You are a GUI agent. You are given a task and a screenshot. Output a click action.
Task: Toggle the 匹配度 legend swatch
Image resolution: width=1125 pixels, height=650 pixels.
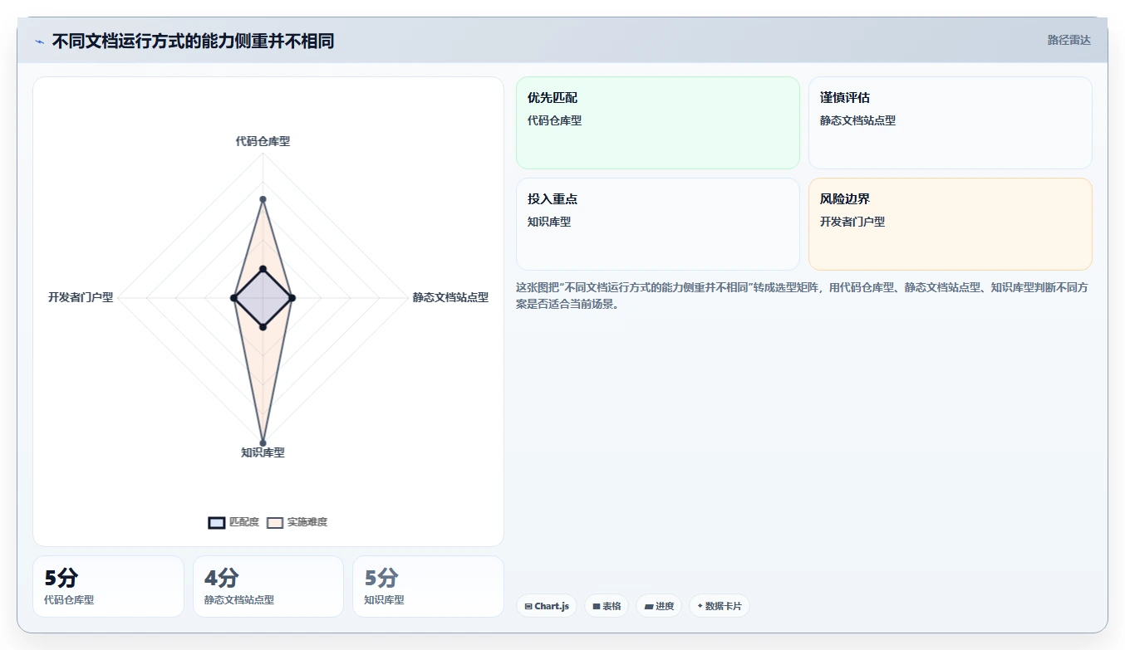pos(217,522)
